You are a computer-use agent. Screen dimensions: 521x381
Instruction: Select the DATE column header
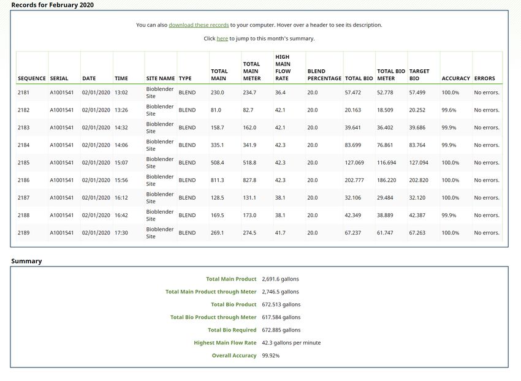tap(89, 78)
